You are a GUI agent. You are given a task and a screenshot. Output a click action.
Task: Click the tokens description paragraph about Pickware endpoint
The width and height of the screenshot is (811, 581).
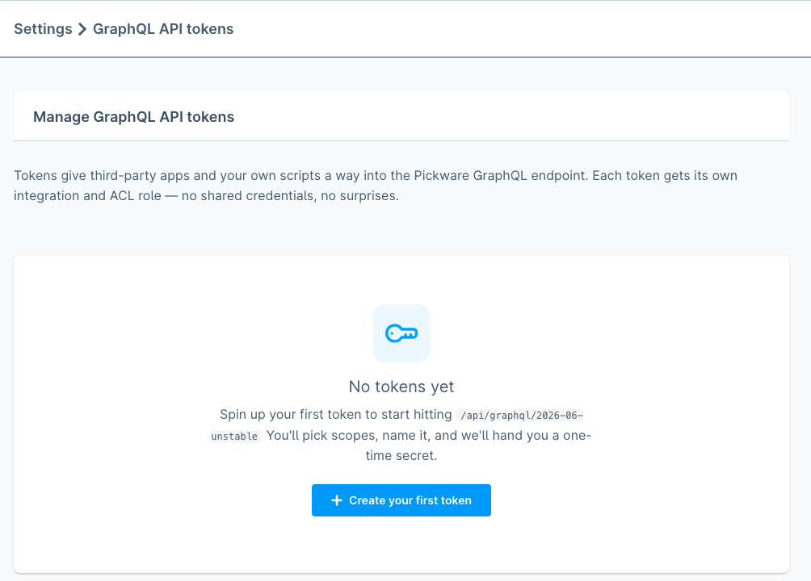376,186
